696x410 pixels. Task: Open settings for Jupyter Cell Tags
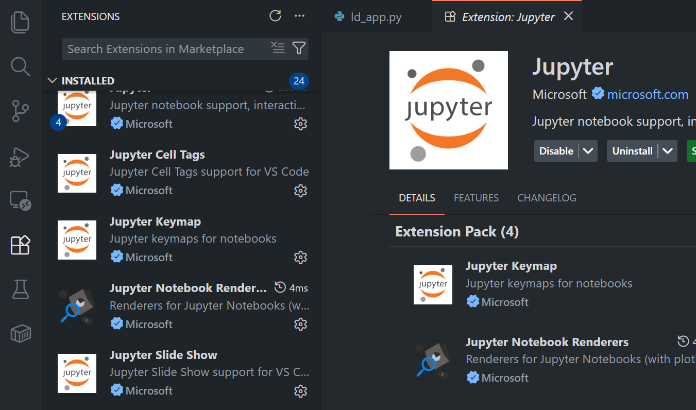(300, 191)
